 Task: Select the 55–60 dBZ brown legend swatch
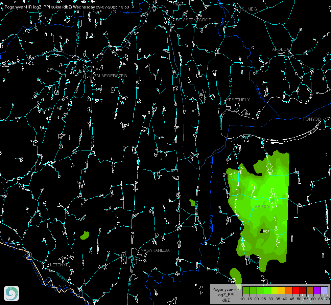pos(310,290)
